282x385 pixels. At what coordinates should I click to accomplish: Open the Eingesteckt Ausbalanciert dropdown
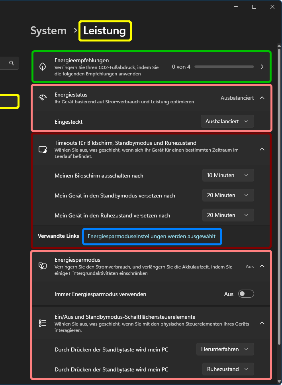point(227,121)
